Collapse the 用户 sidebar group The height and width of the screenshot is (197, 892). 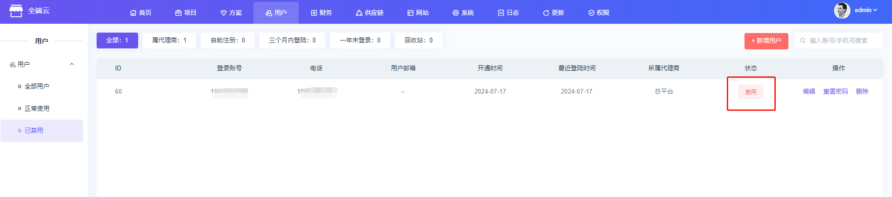pos(71,64)
